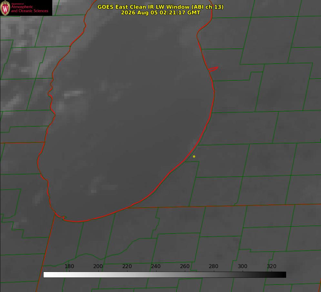Select the GOES East Clean IR title
The width and height of the screenshot is (321, 292).
160,7
